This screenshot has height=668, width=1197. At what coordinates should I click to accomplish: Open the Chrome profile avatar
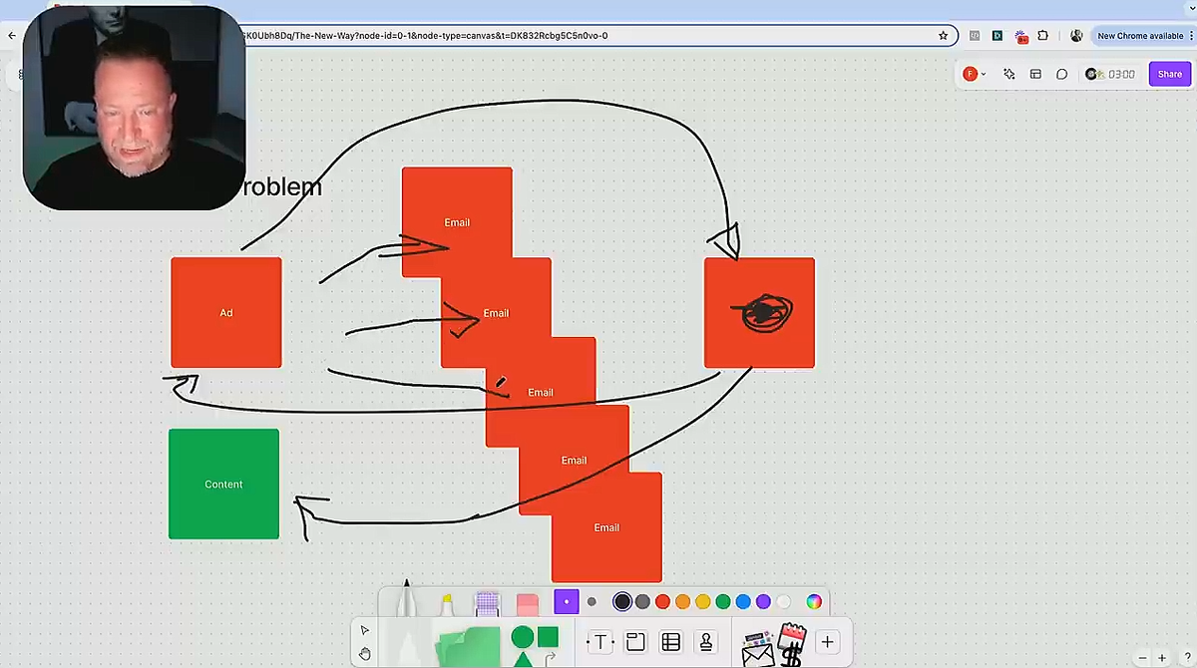[1076, 35]
